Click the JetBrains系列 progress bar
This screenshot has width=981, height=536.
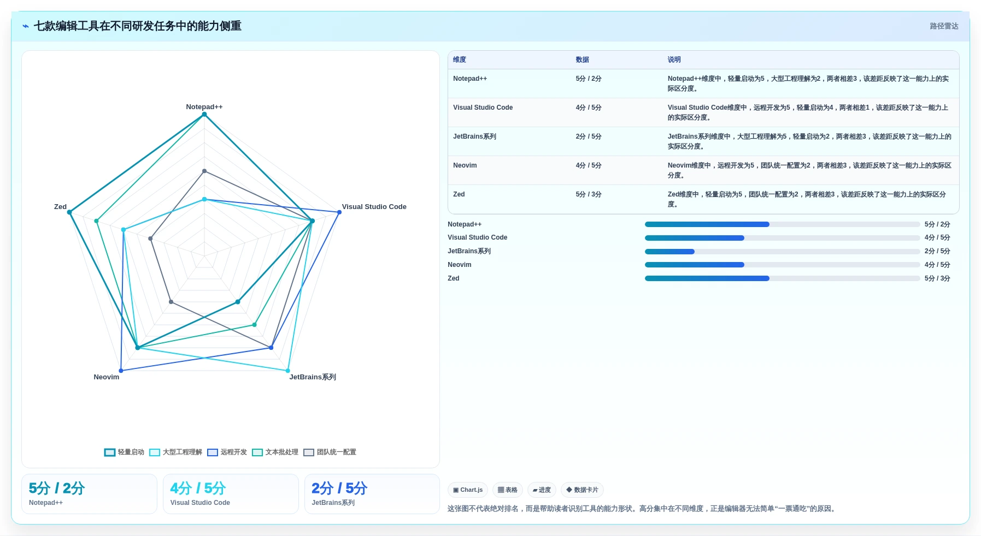click(782, 252)
